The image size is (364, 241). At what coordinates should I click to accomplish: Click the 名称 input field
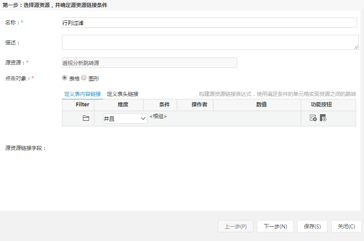point(209,23)
